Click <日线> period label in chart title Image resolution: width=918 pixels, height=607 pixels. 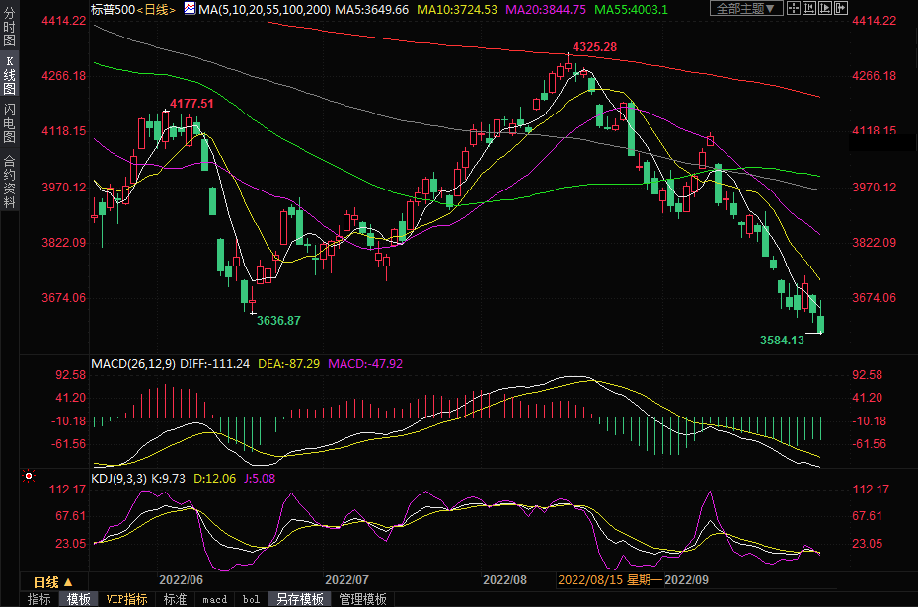click(154, 9)
